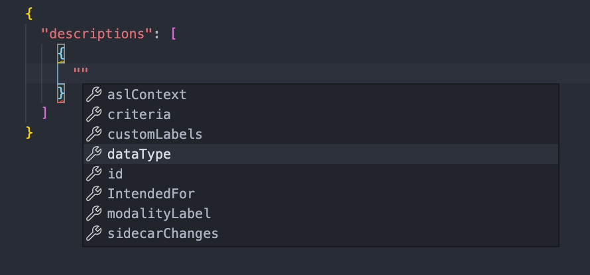The image size is (590, 275).
Task: Pick the customLabels completion entry
Action: point(154,134)
